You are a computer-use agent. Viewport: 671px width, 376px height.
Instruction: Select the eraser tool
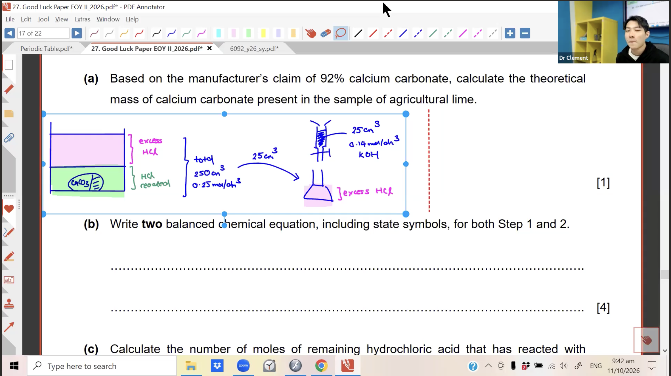tap(326, 33)
